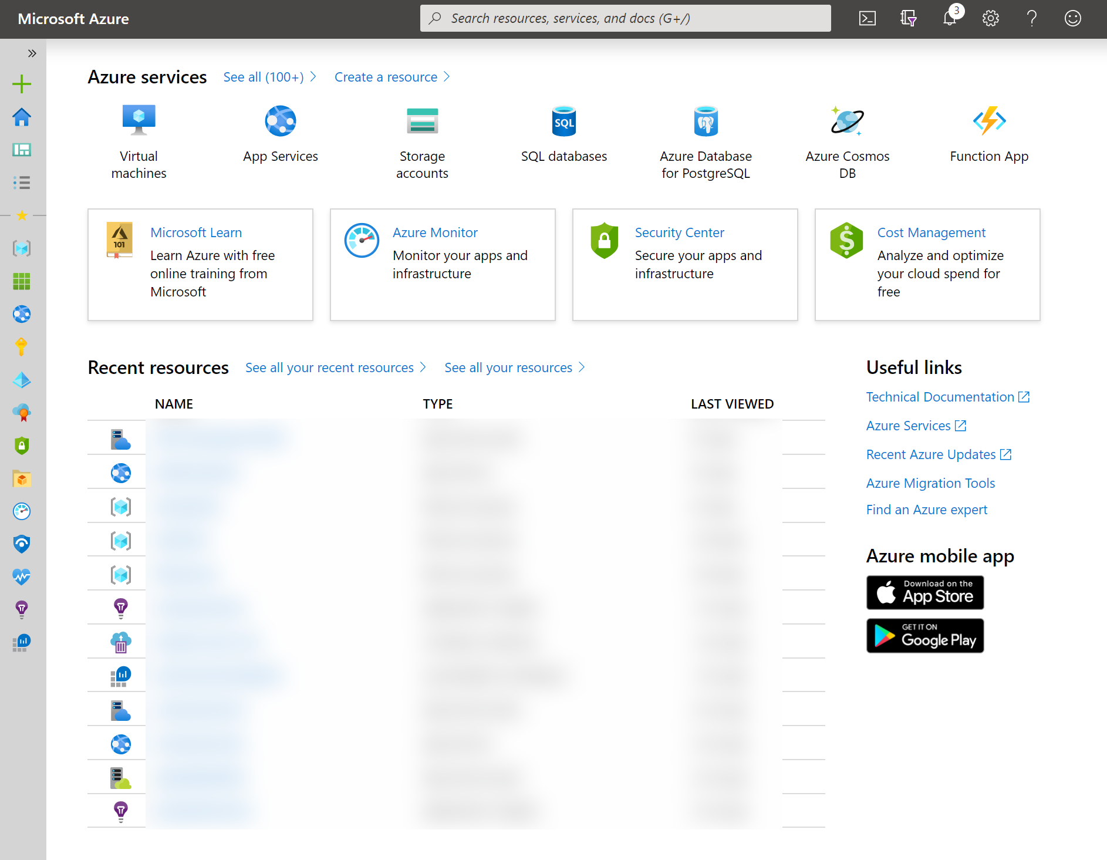Image resolution: width=1107 pixels, height=860 pixels.
Task: Open the yellow key icon in the sidebar
Action: point(22,347)
